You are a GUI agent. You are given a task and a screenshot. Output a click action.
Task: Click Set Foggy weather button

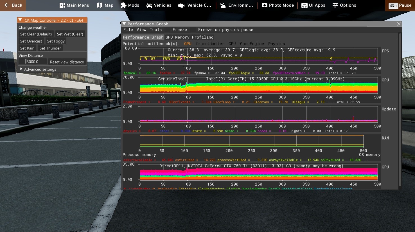tap(56, 41)
